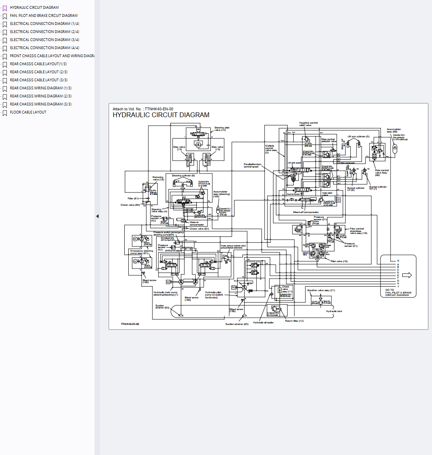Click bookmark icon beside ELECTRICAL CONNECTION DIAGRAM (1/4)

click(x=5, y=25)
